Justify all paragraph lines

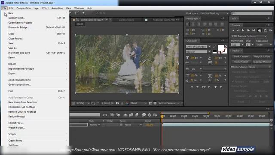click(x=222, y=24)
